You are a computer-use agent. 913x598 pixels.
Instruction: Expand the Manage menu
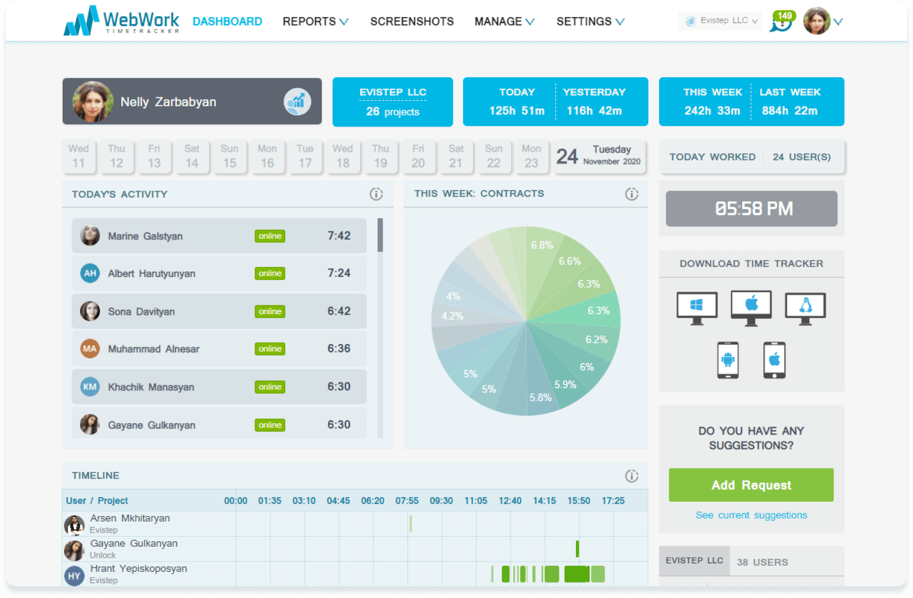[504, 21]
